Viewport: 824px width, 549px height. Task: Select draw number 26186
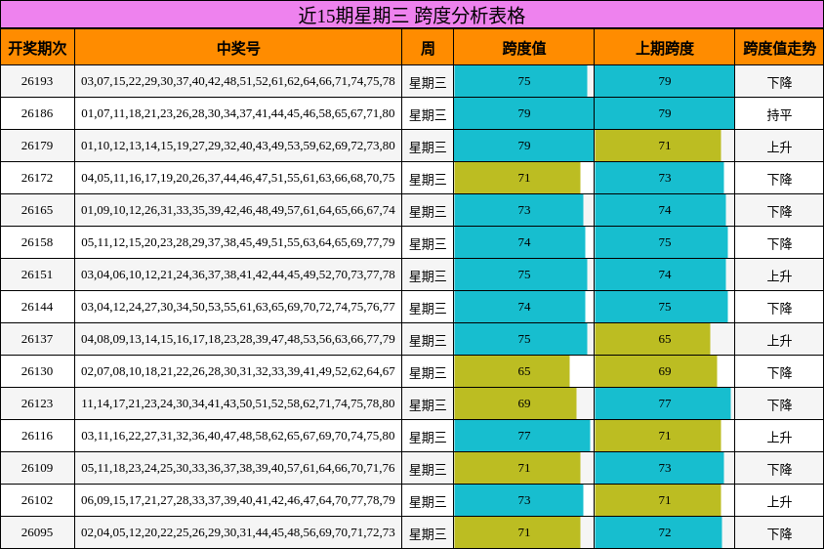37,113
